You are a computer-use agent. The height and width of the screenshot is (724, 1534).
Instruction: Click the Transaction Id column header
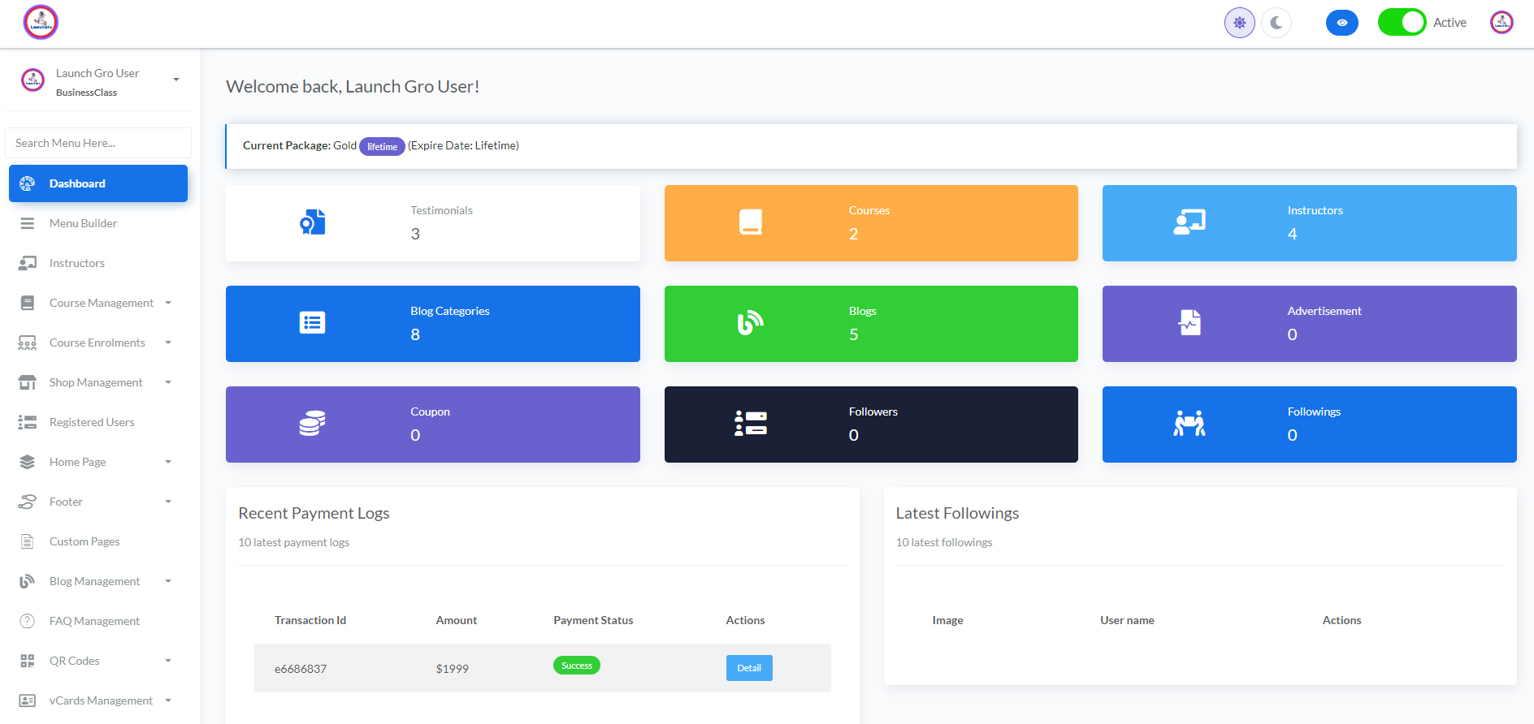[x=310, y=620]
